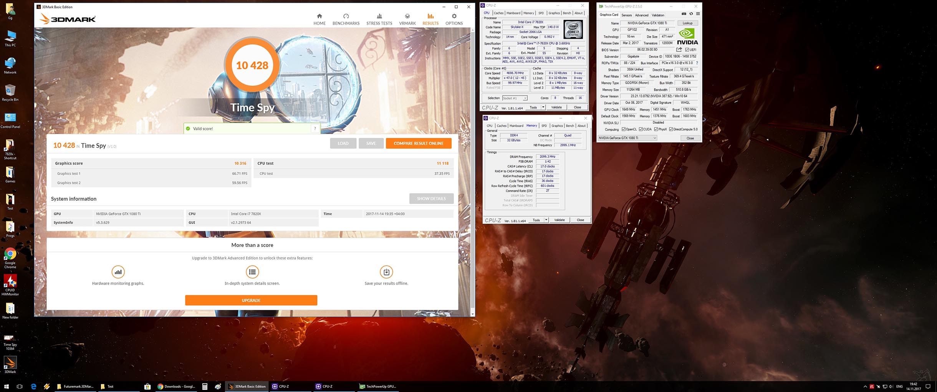937x392 pixels.
Task: Open 3DMark OPTIONS gear
Action: 454,19
